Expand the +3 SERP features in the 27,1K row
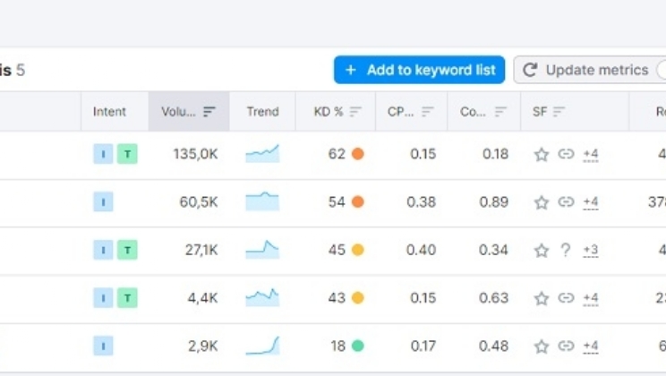 (590, 251)
